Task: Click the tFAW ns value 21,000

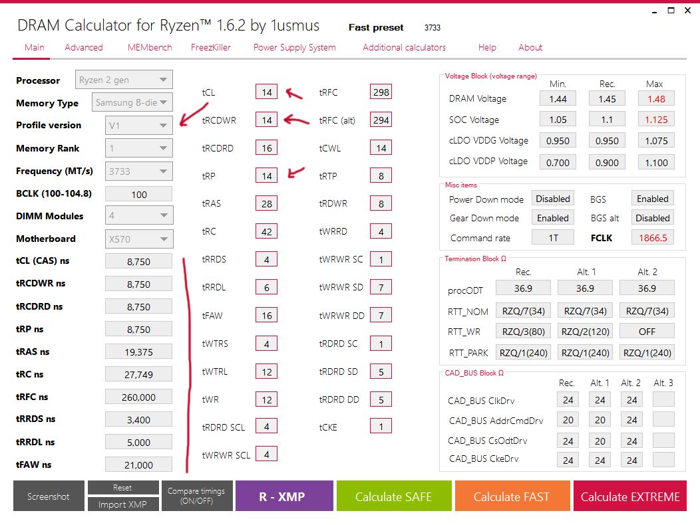Action: [x=139, y=465]
